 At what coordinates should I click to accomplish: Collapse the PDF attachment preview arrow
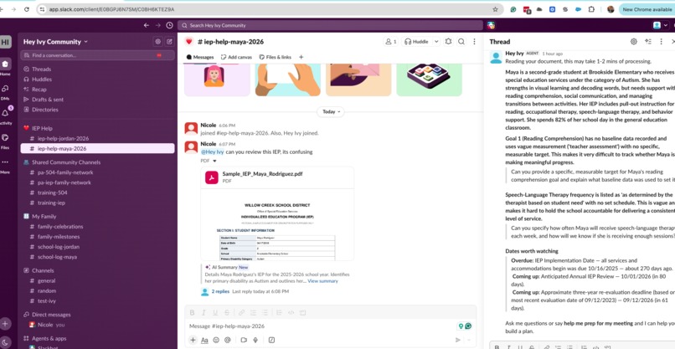pos(215,161)
